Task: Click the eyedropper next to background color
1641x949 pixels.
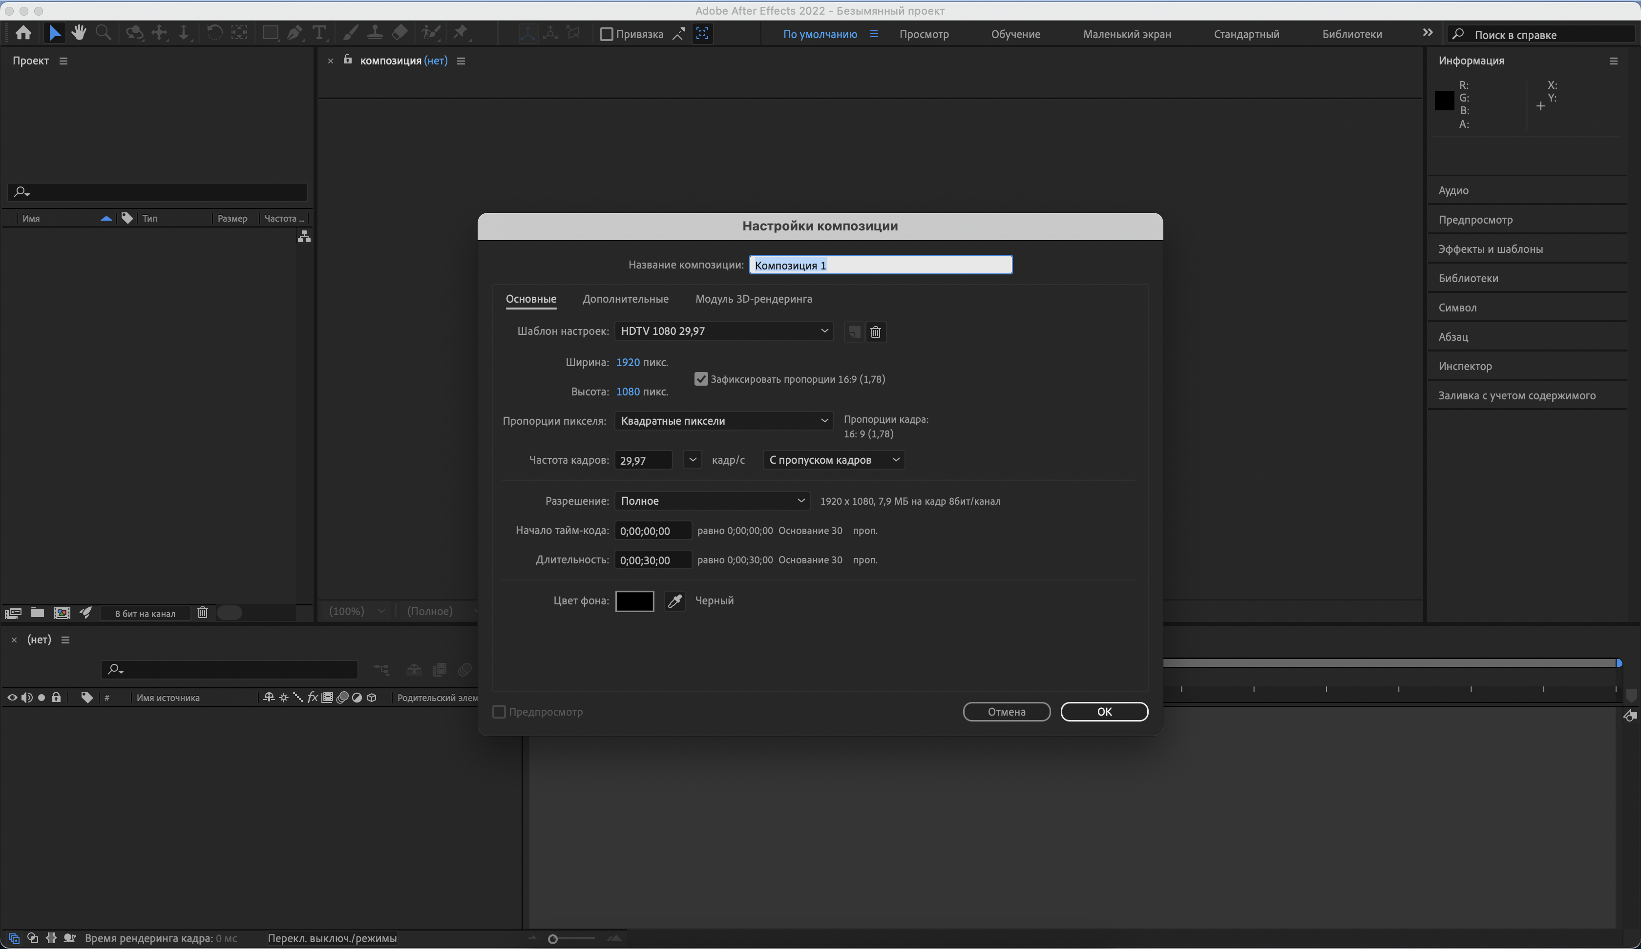Action: pos(674,601)
